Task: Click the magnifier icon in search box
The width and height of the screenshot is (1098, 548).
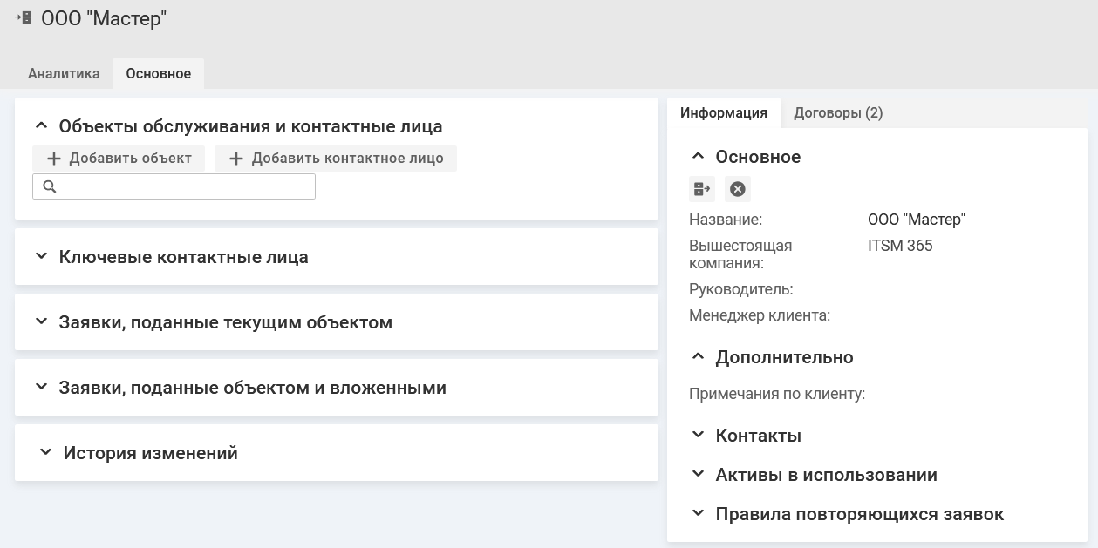Action: pyautogui.click(x=50, y=186)
